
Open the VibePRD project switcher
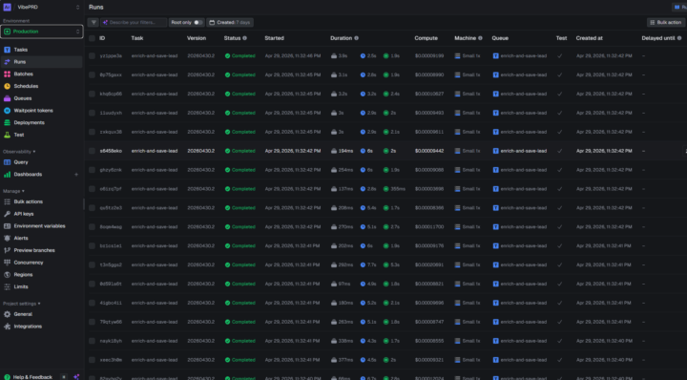42,7
